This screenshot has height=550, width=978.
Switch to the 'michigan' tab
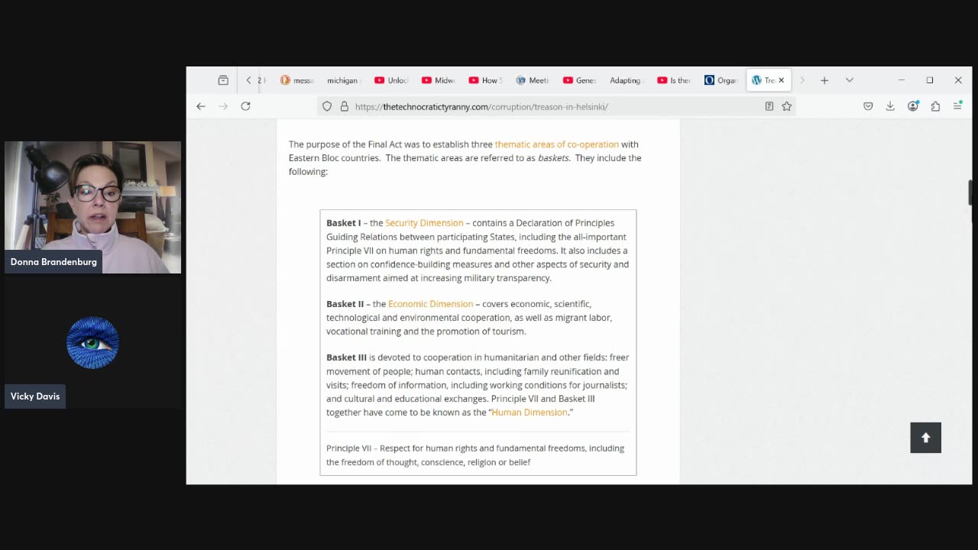342,80
